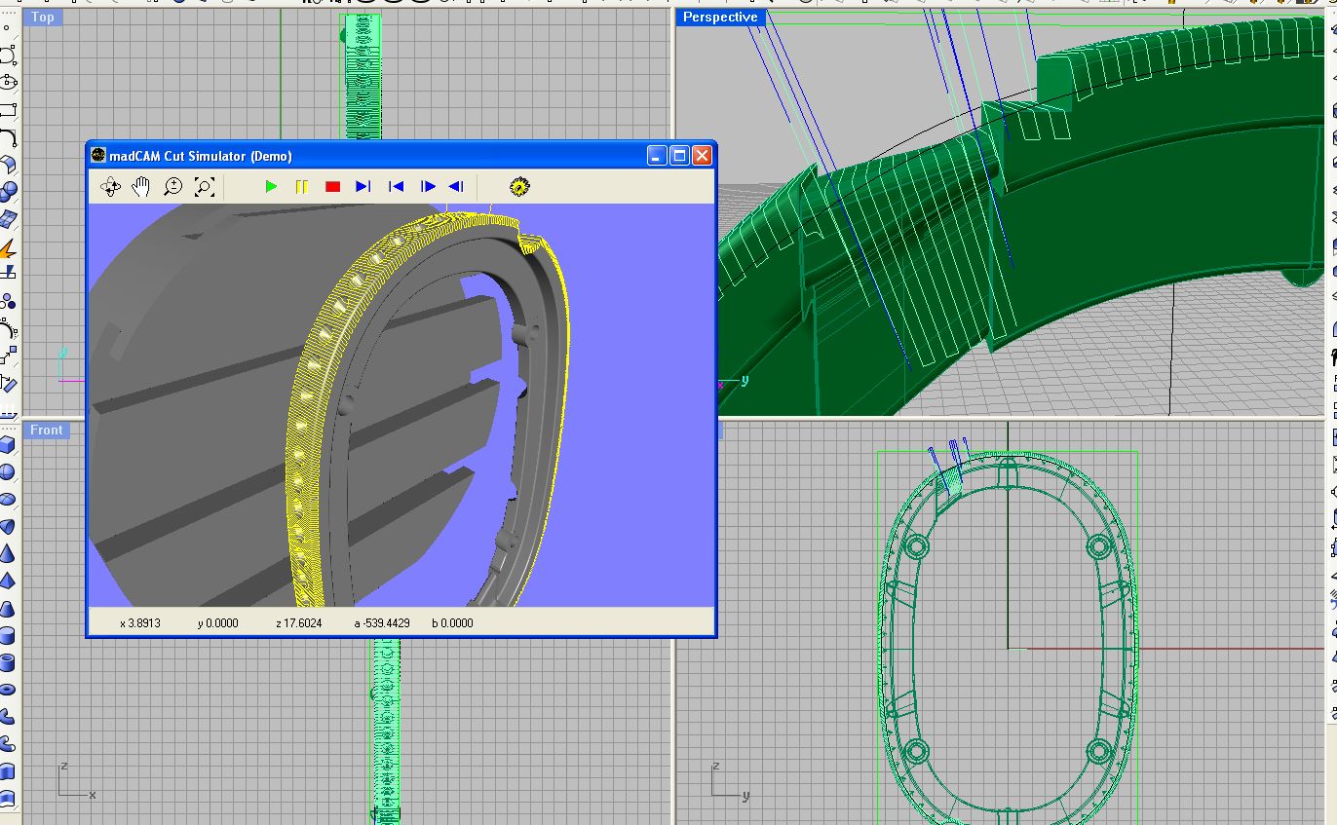
Task: Open simulator settings via yellow gear icon
Action: click(x=518, y=186)
